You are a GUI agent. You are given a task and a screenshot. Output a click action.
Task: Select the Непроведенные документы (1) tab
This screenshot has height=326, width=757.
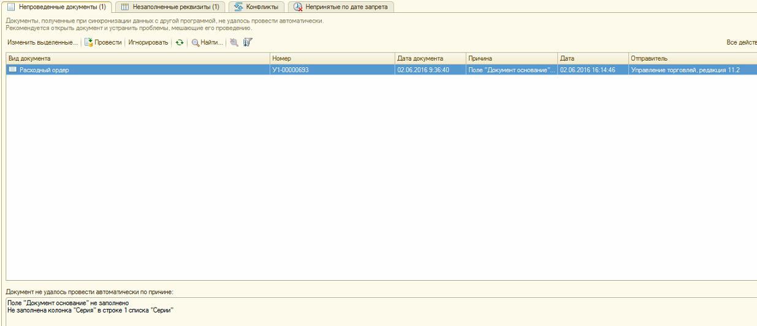56,7
